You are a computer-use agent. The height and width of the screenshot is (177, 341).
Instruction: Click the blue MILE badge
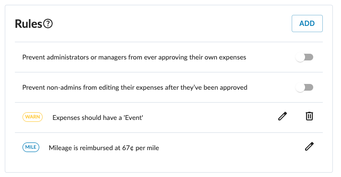[x=31, y=147]
